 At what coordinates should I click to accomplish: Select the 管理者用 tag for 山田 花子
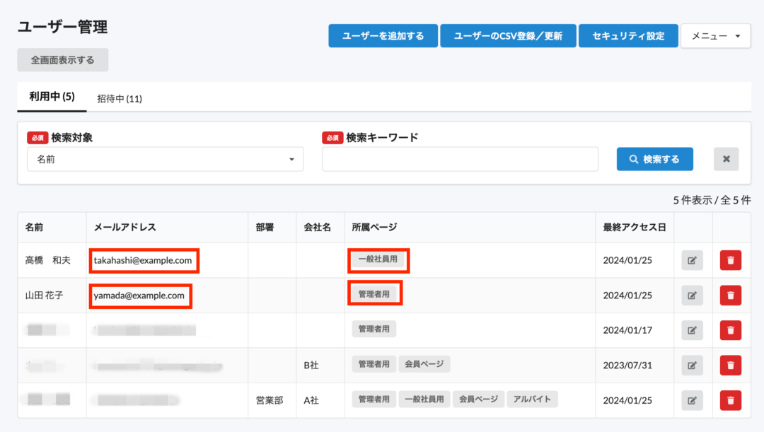click(375, 293)
